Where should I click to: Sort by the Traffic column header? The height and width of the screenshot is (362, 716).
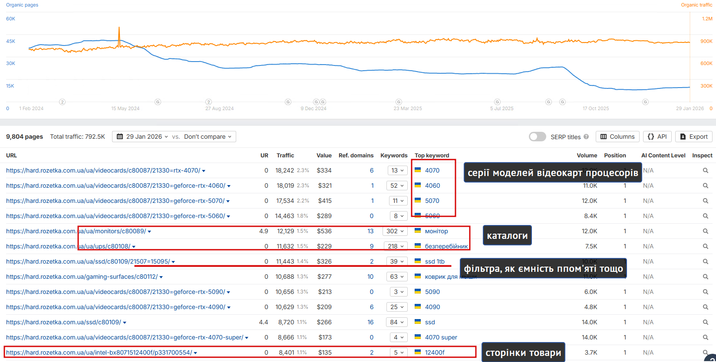coord(285,155)
